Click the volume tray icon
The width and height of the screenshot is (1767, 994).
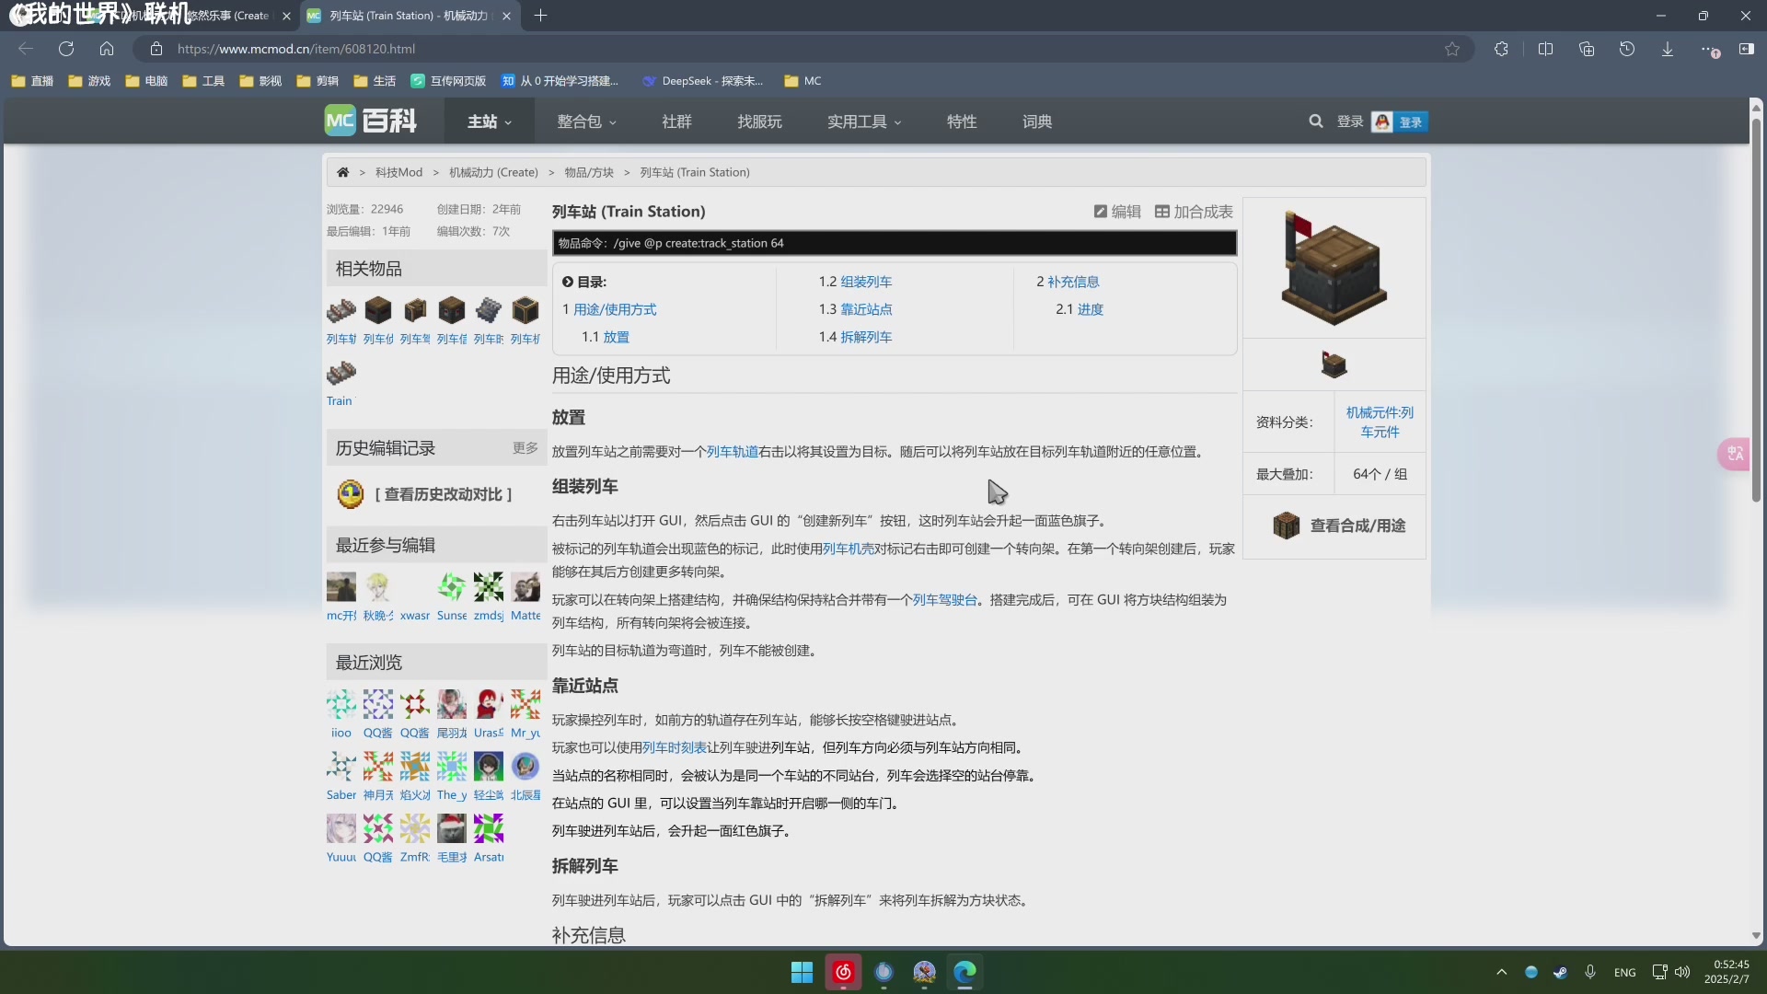point(1682,972)
